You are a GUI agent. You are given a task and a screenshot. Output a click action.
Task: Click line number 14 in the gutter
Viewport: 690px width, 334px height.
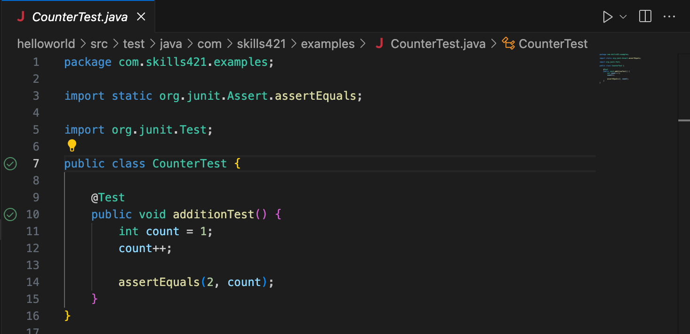[x=32, y=282]
